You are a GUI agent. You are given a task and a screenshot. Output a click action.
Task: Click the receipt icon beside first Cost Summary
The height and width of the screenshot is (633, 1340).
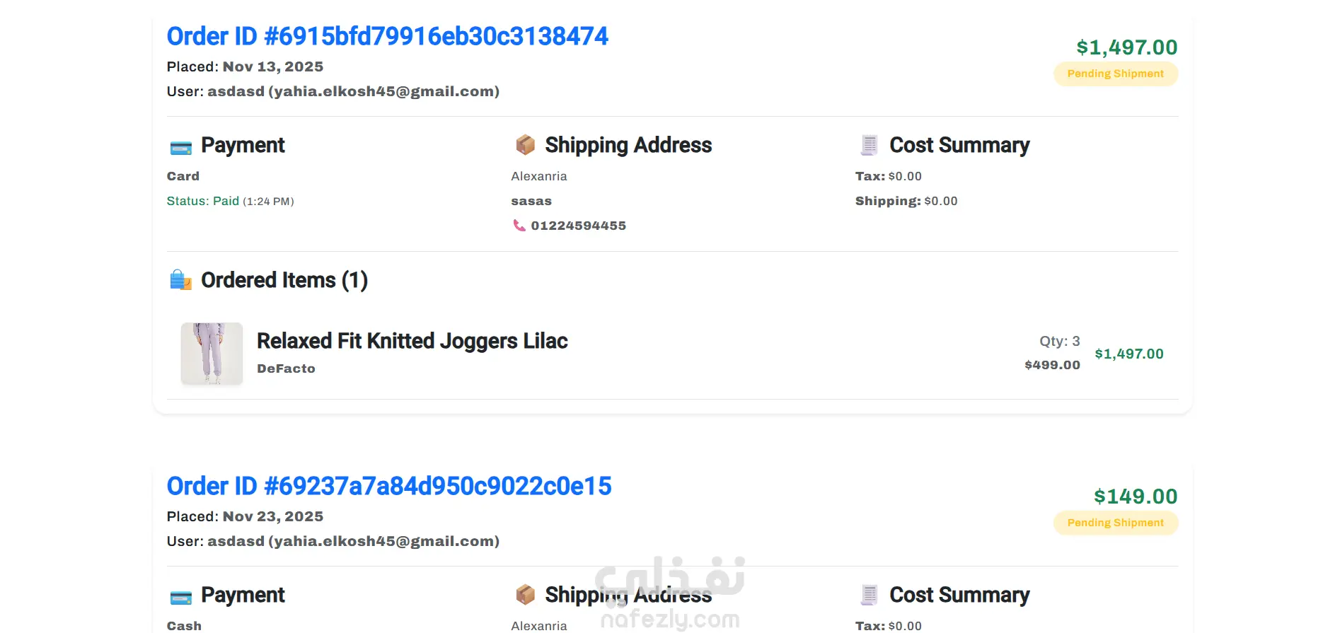point(870,145)
